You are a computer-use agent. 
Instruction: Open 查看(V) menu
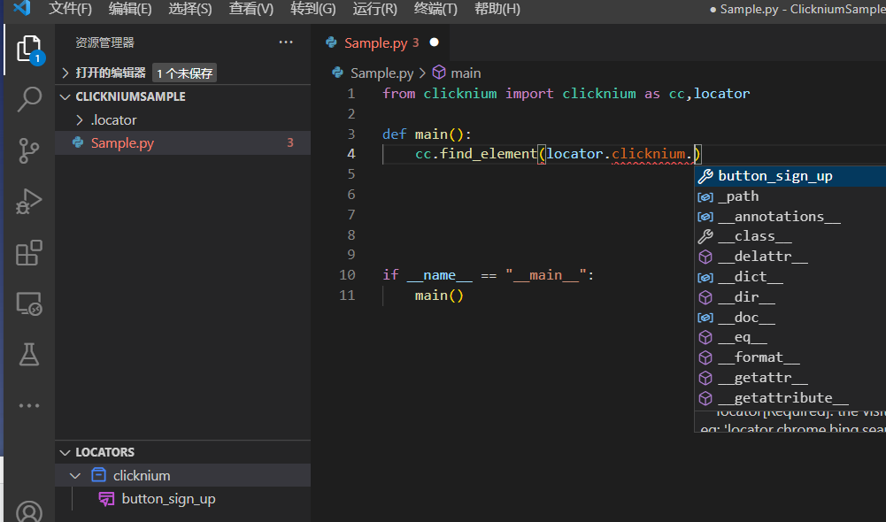click(x=250, y=9)
